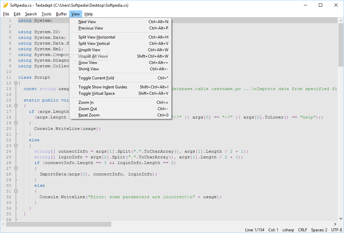344x233 pixels.
Task: Open the Edit menu
Action: click(17, 14)
